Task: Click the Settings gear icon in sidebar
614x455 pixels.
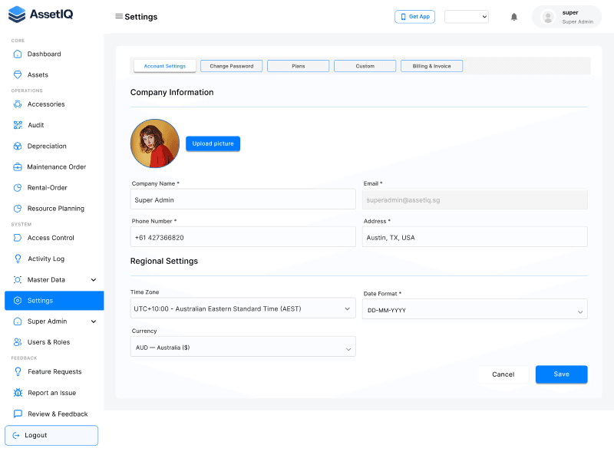Action: click(x=18, y=300)
